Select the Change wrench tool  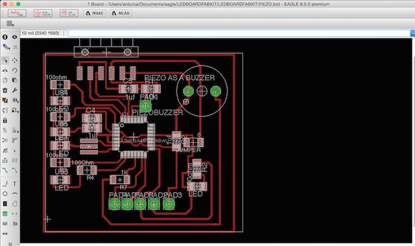click(x=14, y=90)
